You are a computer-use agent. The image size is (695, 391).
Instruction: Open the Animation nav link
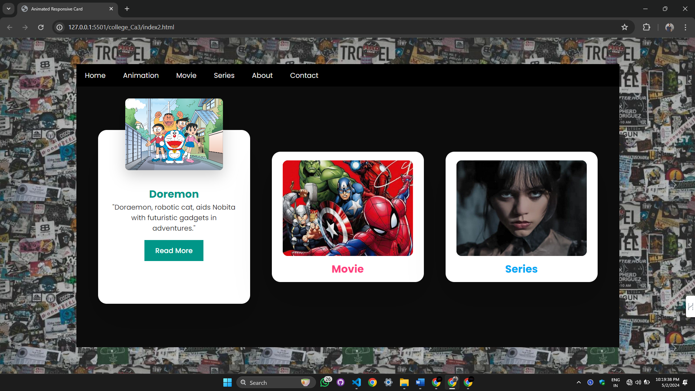pyautogui.click(x=141, y=75)
